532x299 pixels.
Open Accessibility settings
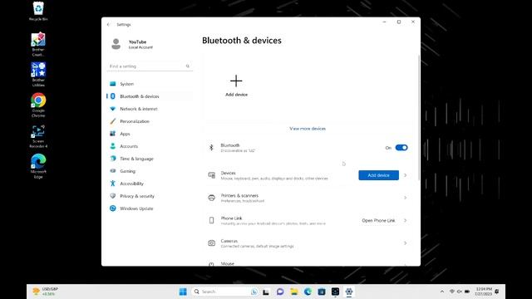coord(150,184)
